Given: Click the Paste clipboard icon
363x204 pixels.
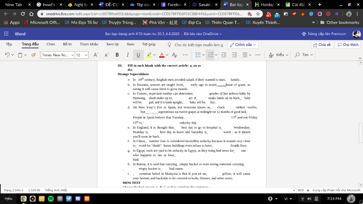Looking at the screenshot, I should coord(20,55).
